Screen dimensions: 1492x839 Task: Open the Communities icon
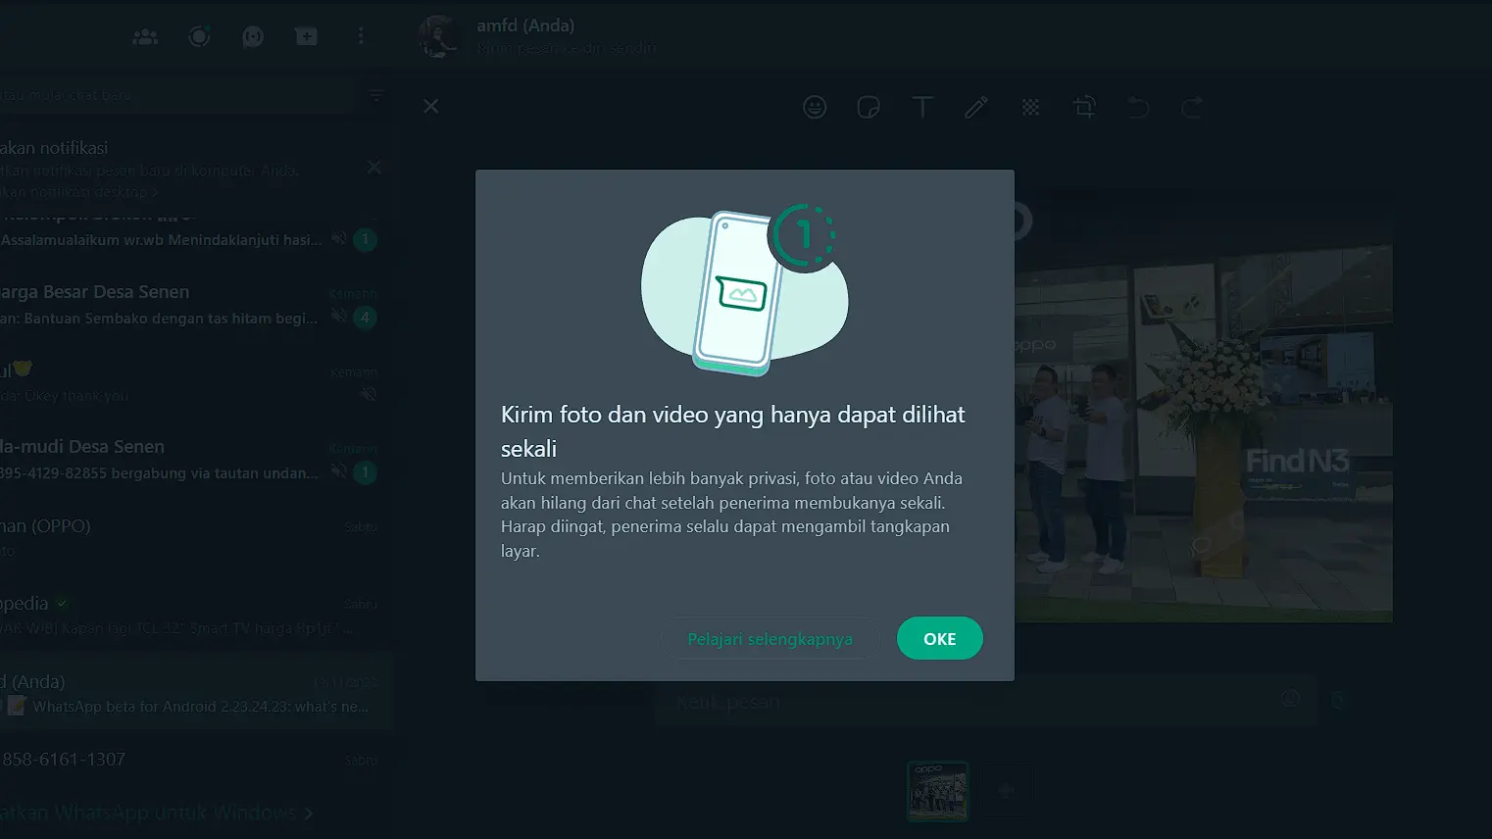[144, 36]
